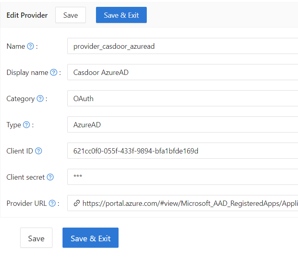Click the Client secret help icon
Image resolution: width=298 pixels, height=259 pixels.
click(50, 177)
